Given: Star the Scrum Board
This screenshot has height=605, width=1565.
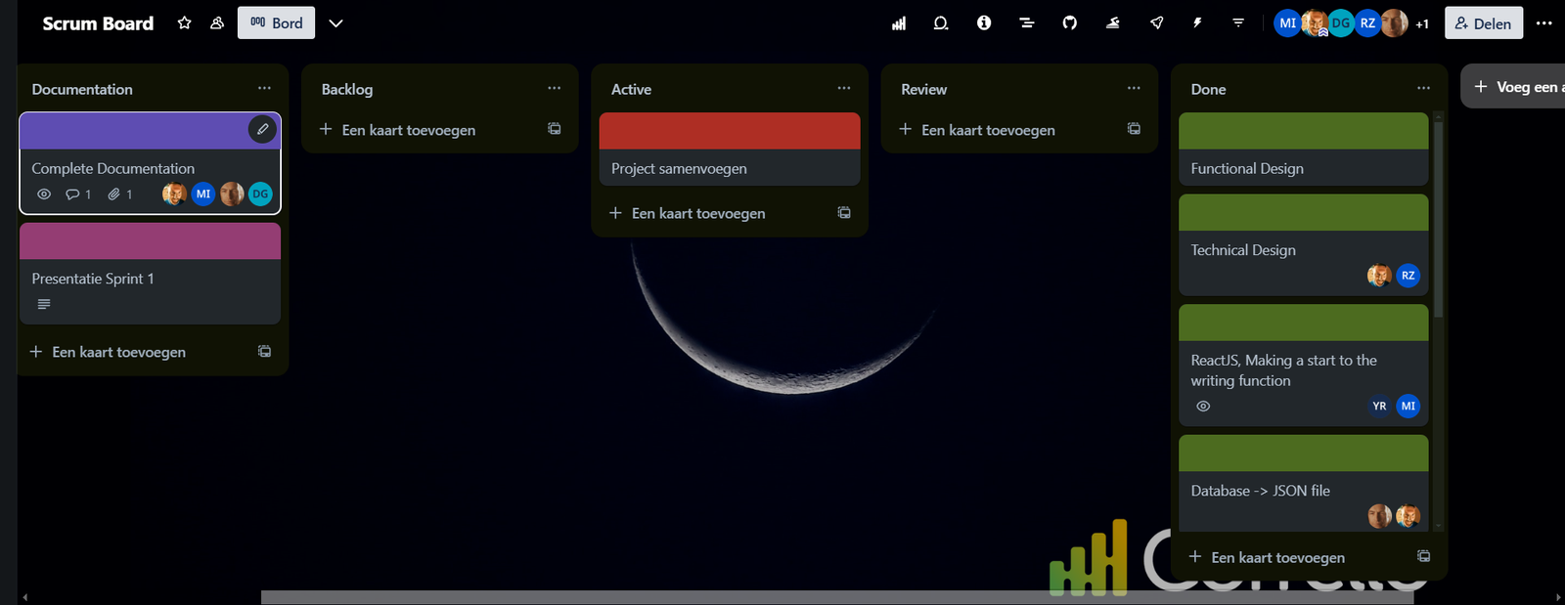Looking at the screenshot, I should (x=184, y=22).
